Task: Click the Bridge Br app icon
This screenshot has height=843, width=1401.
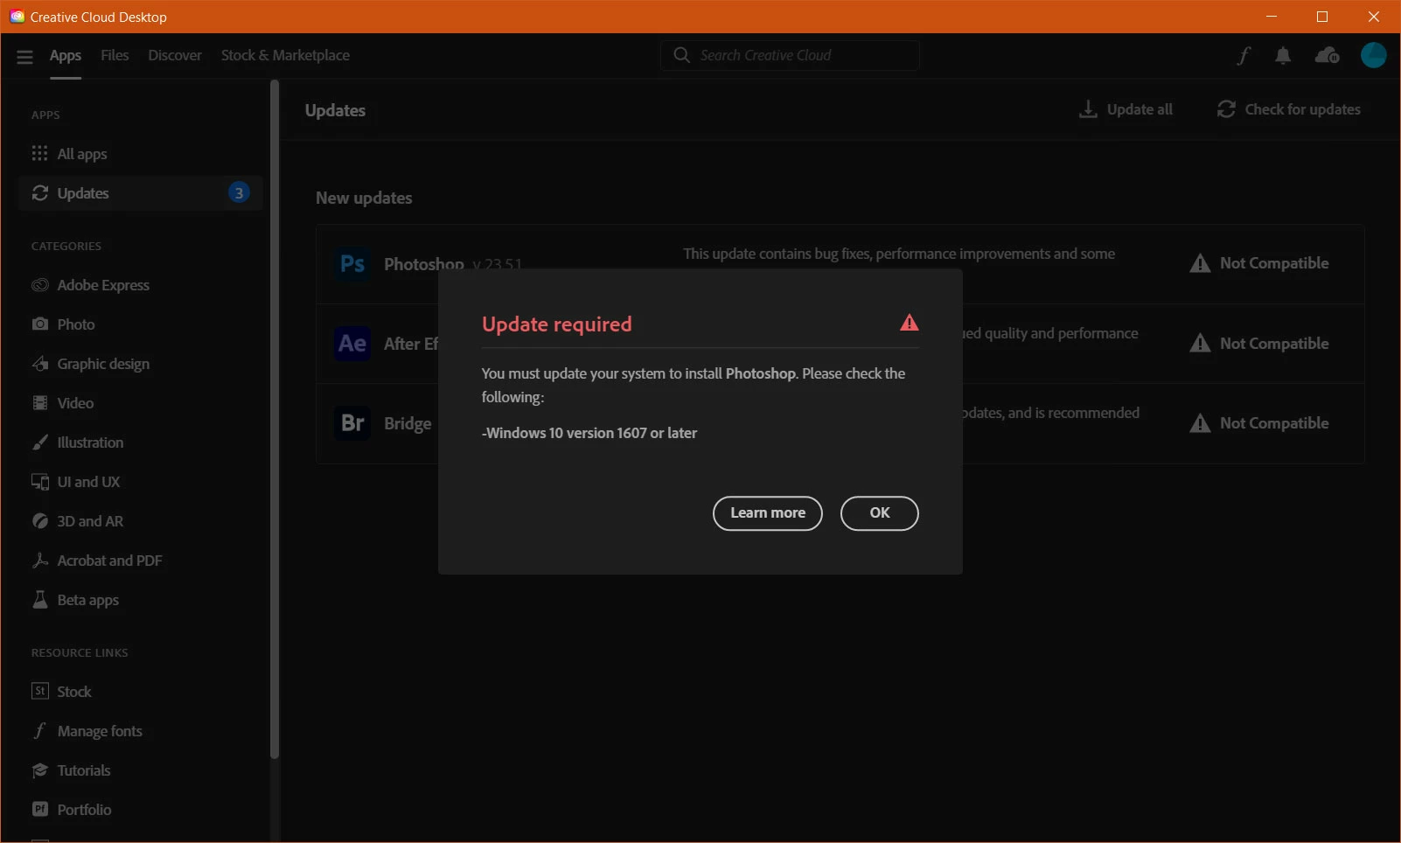Action: (352, 423)
